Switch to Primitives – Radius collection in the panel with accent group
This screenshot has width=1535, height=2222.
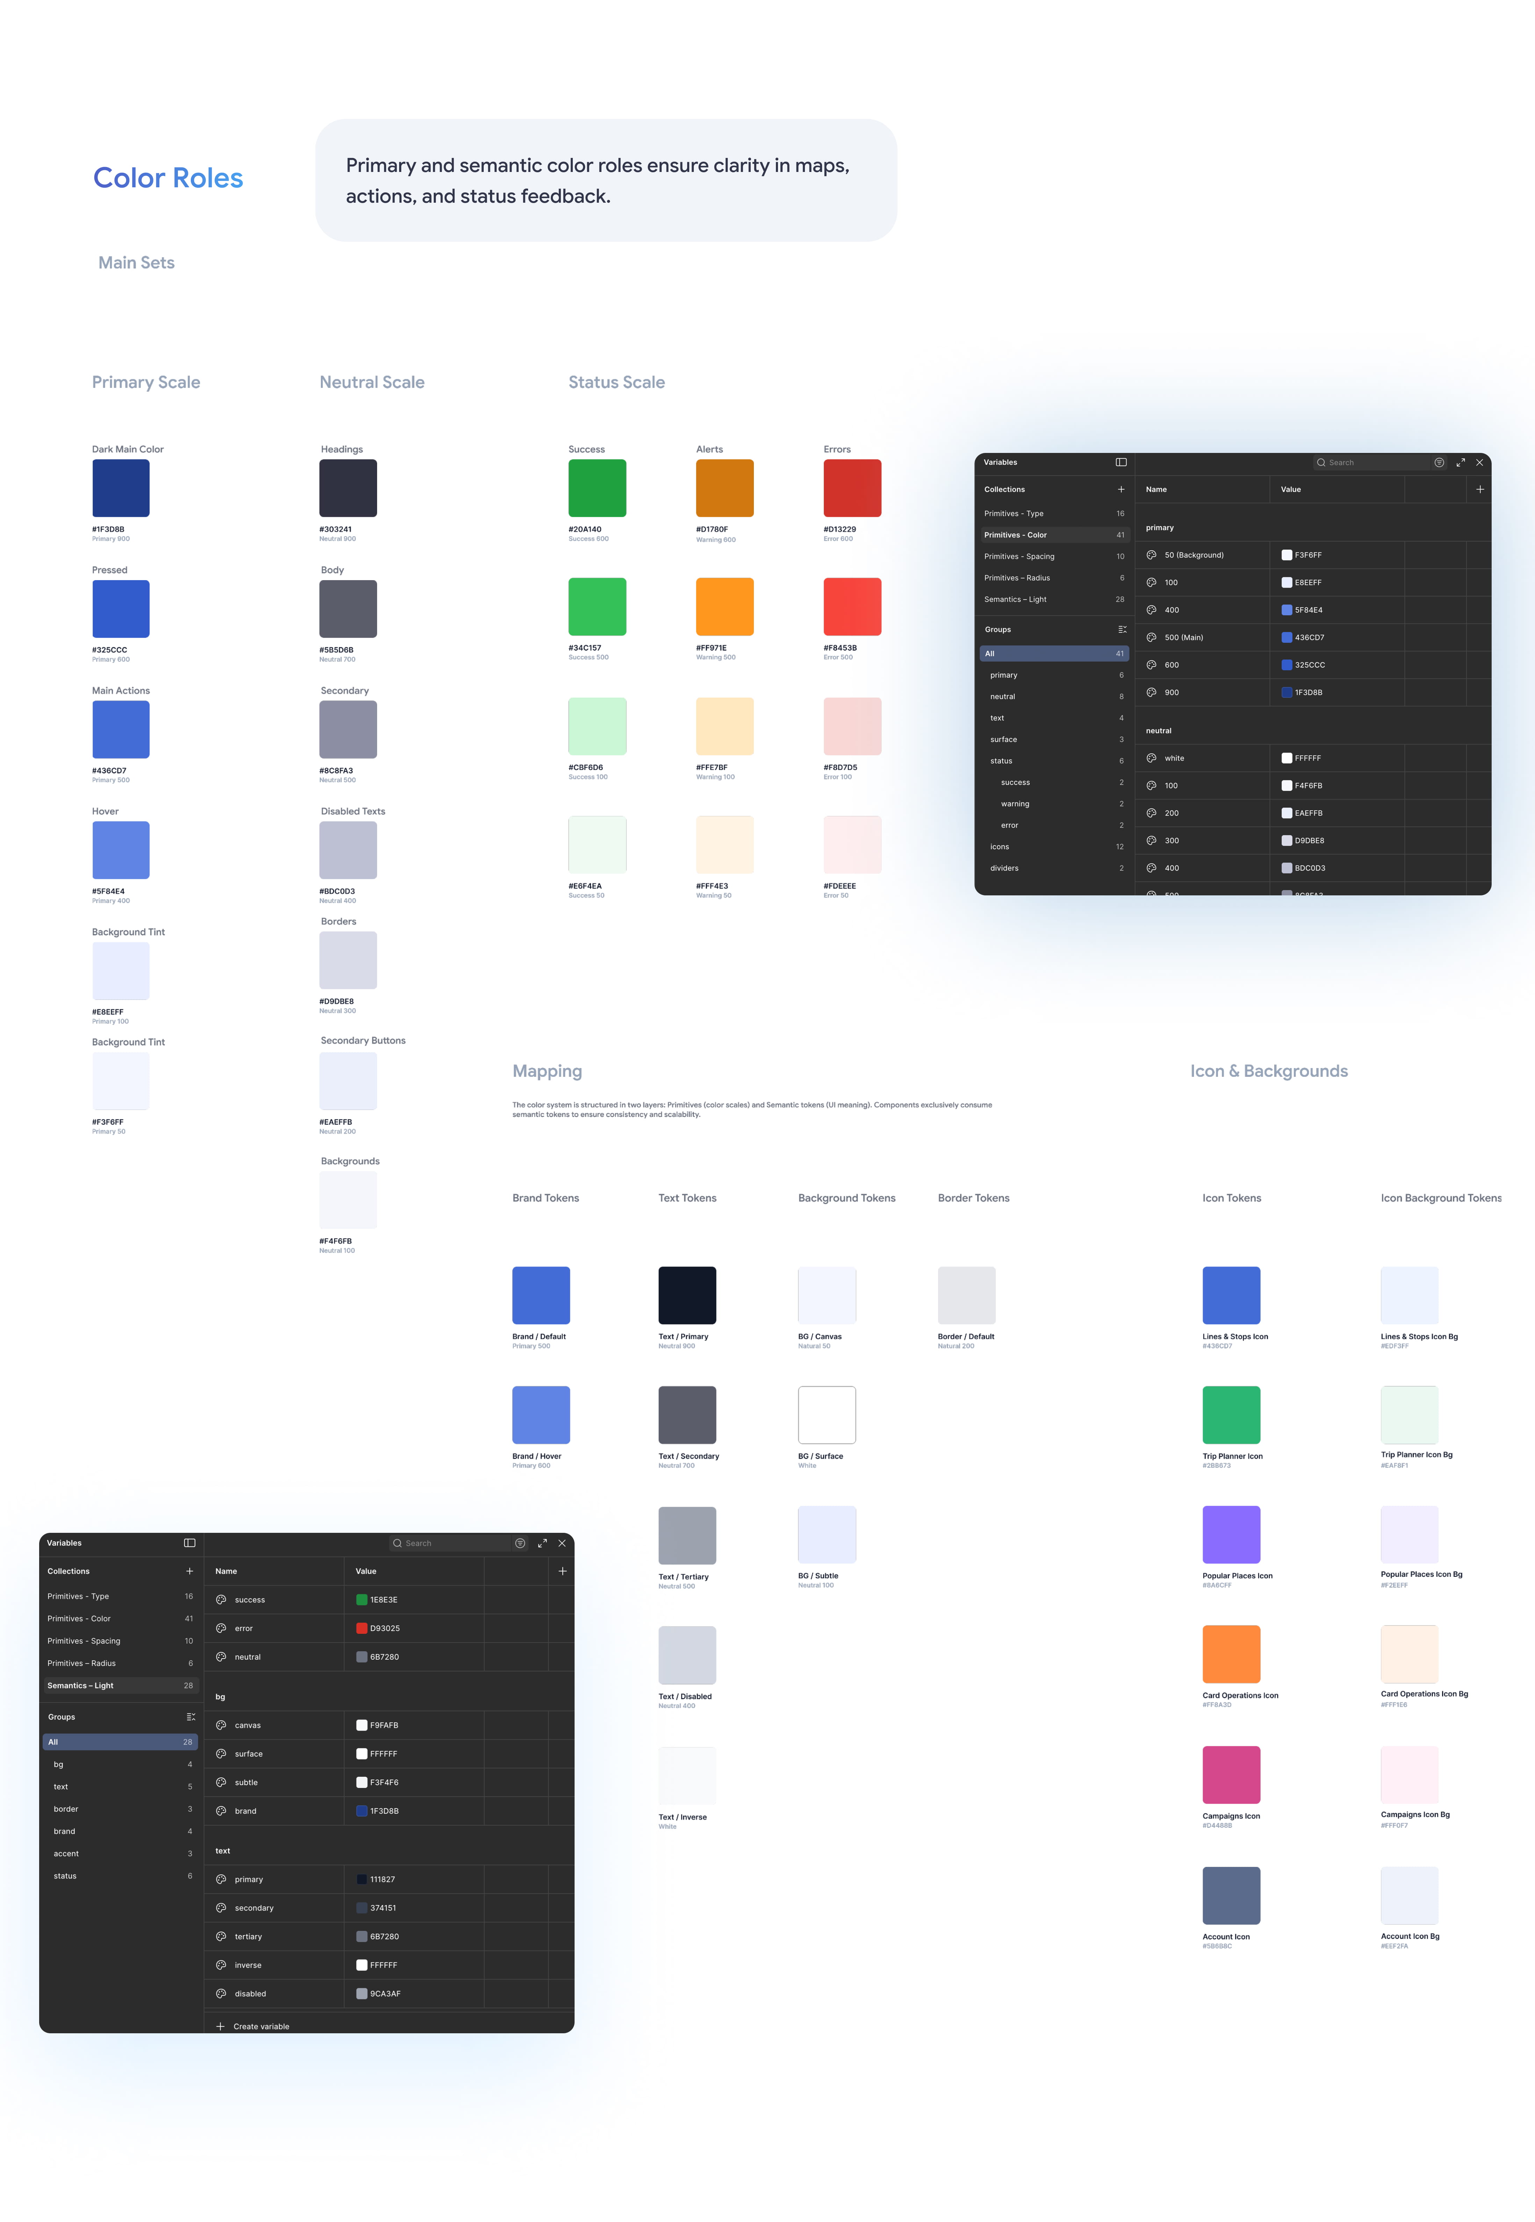point(82,1664)
